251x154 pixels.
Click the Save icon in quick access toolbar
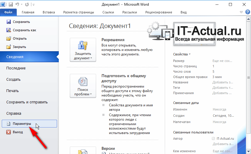(x=11, y=4)
